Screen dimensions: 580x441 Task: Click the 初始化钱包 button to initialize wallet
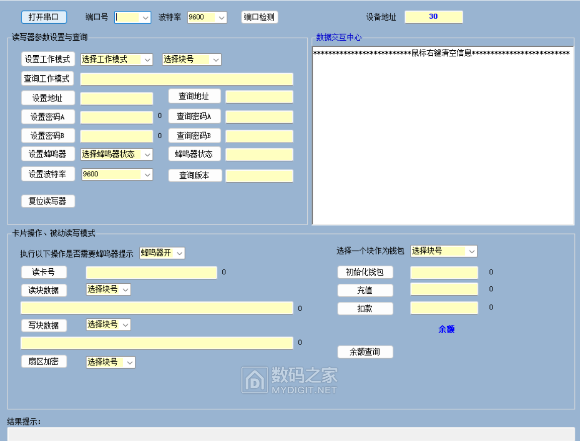[x=365, y=272]
